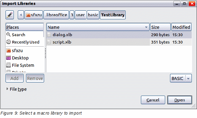The width and height of the screenshot is (197, 118).
Task: Click the dialog.xlb file icon
Action: pyautogui.click(x=49, y=35)
